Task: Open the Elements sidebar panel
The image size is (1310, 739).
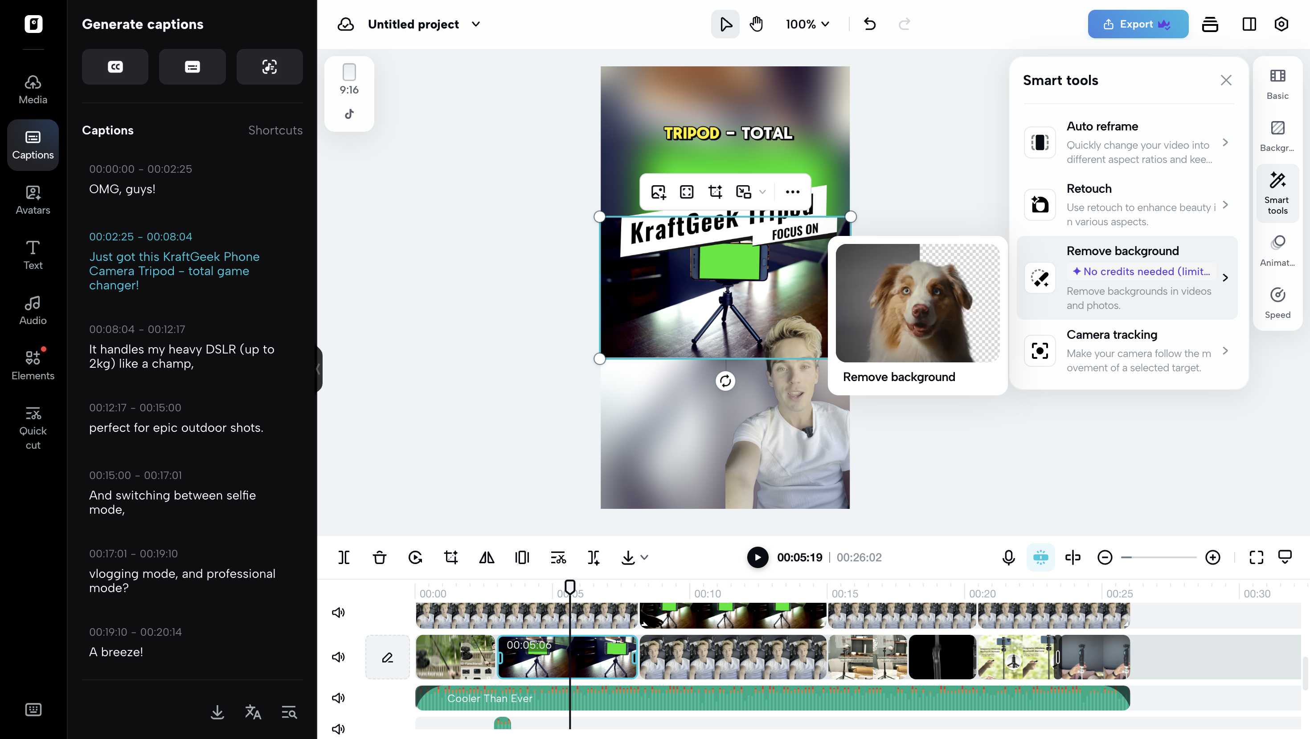Action: (33, 364)
